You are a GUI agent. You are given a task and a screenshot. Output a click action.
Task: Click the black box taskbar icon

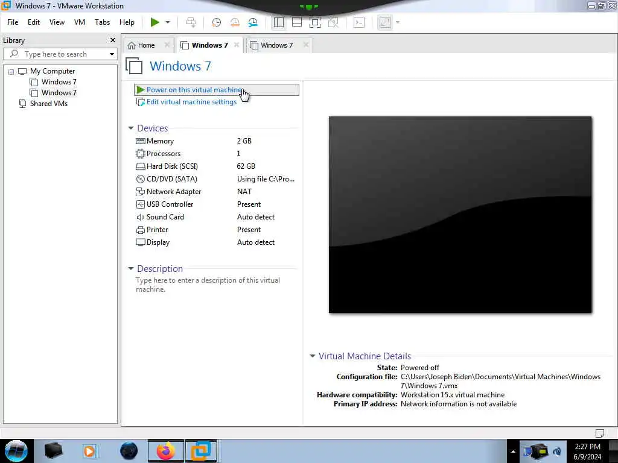pos(54,451)
